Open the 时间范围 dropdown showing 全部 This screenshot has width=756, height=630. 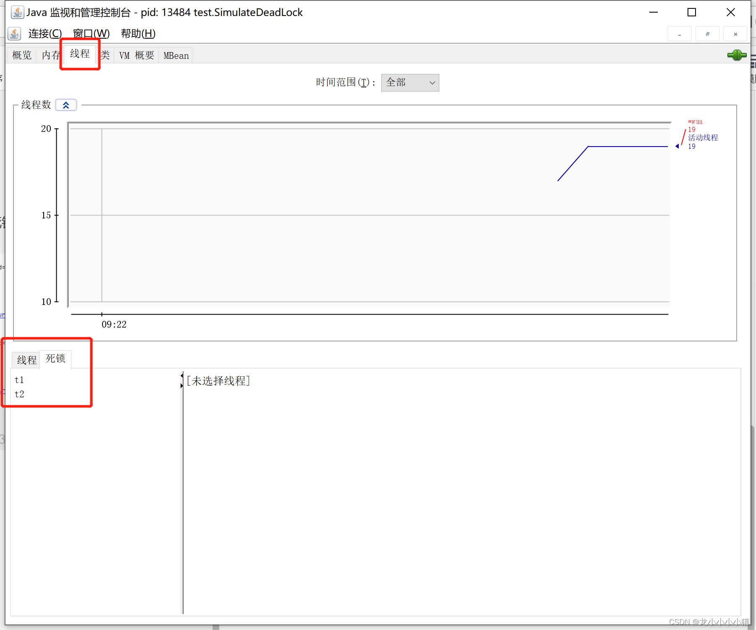pos(410,83)
